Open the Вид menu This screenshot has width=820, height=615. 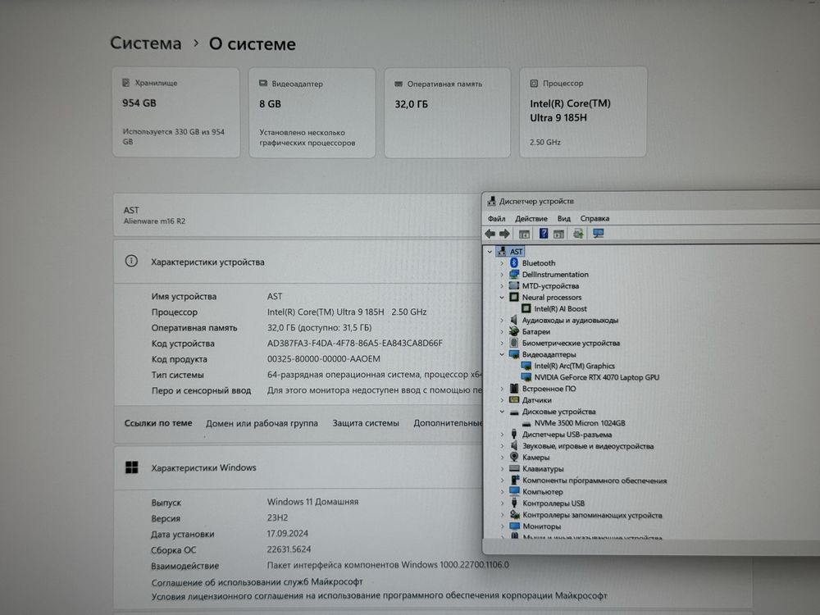tap(564, 219)
